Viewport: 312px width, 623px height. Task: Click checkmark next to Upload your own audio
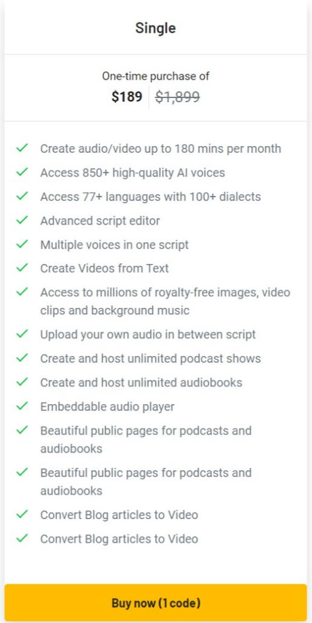coord(22,334)
